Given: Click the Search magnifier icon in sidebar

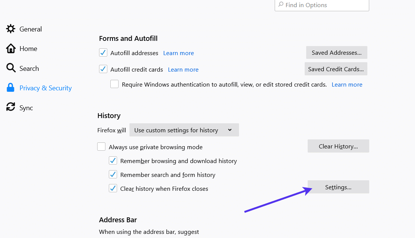Looking at the screenshot, I should coord(11,68).
